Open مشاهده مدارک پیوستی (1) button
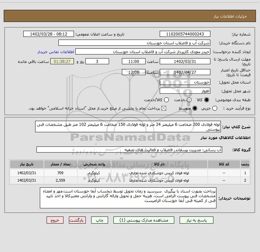This screenshot has height=252, width=260. 144,220
